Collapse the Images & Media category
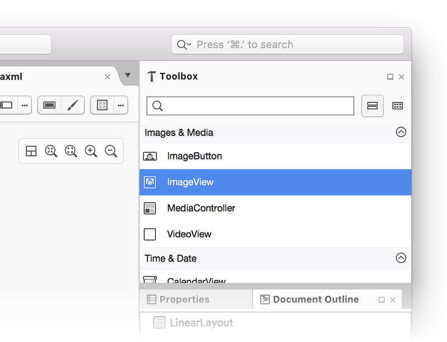The width and height of the screenshot is (447, 342). (x=401, y=132)
